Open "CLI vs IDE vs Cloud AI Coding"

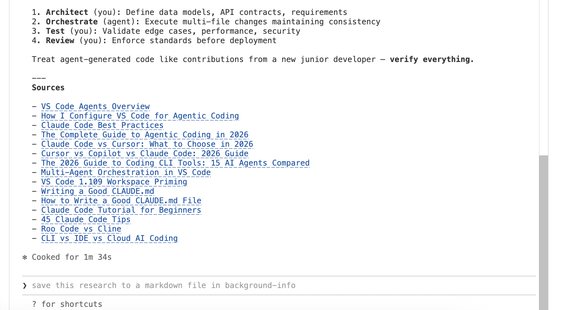click(x=109, y=238)
